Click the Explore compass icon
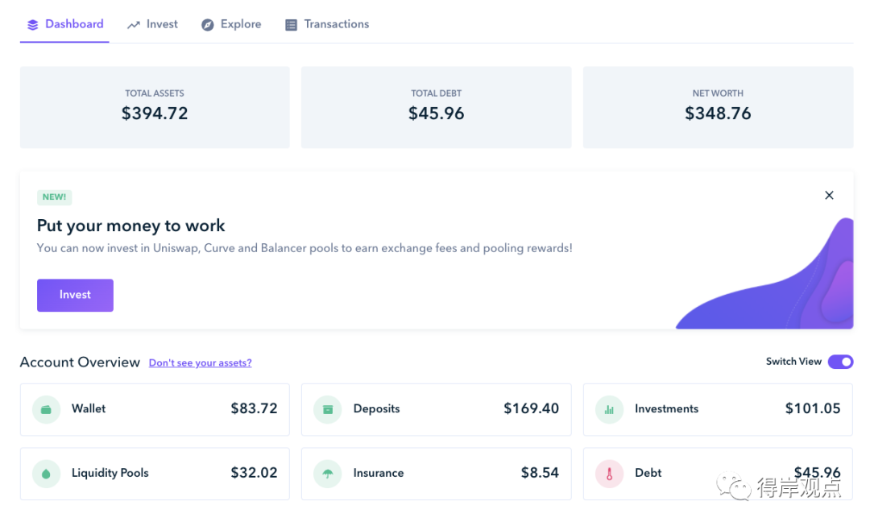The width and height of the screenshot is (870, 526). point(208,25)
